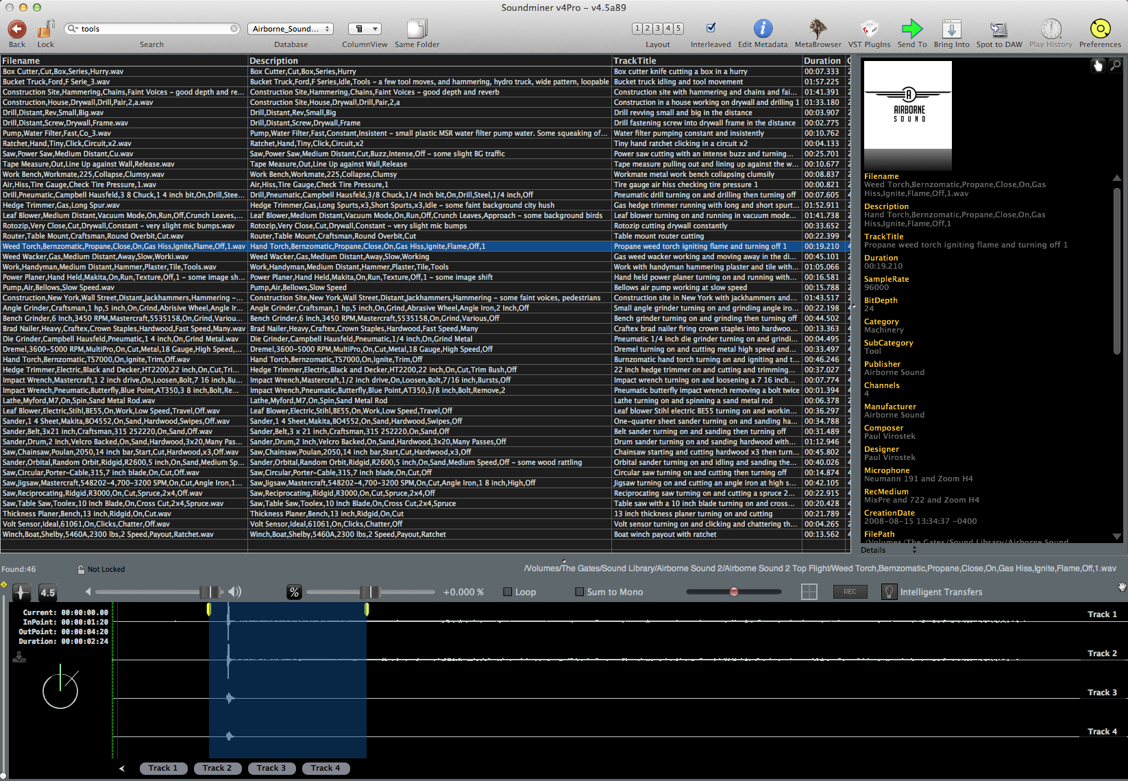This screenshot has height=781, width=1128.
Task: Click metadata panel scroll-down arrow
Action: click(x=1116, y=536)
